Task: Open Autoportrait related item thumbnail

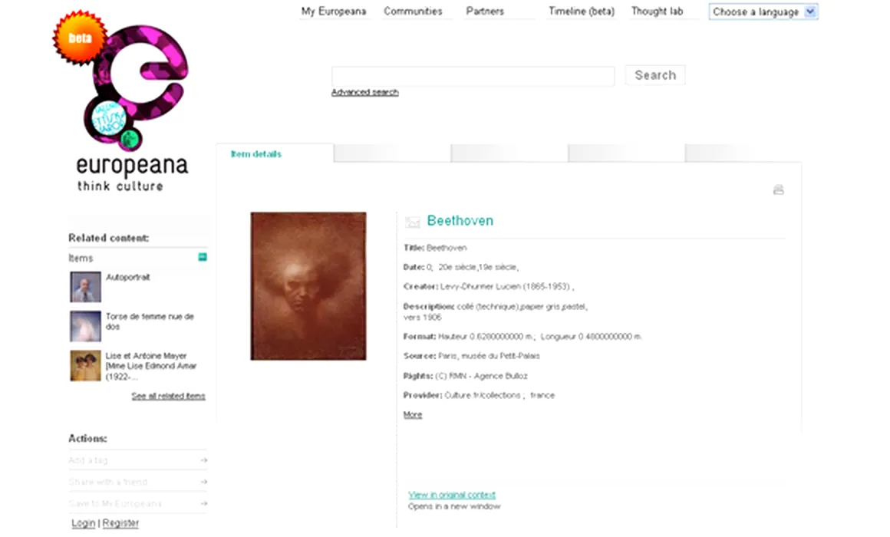Action: click(x=86, y=287)
